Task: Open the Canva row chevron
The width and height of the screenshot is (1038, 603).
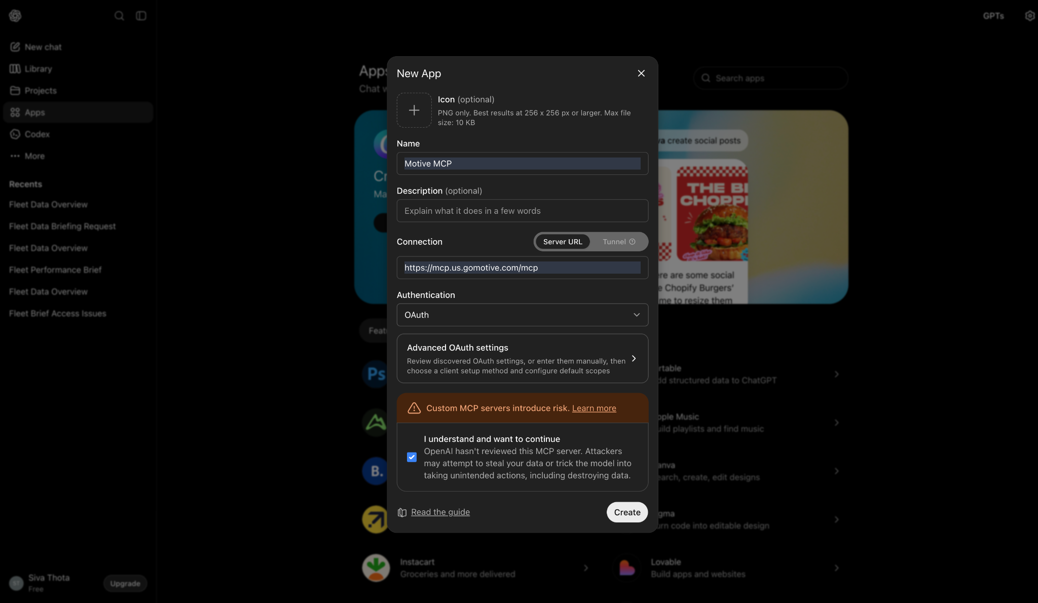Action: [x=836, y=471]
